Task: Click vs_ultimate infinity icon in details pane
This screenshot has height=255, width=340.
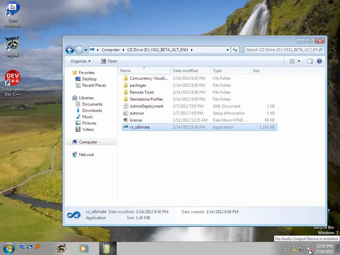Action: tap(74, 215)
